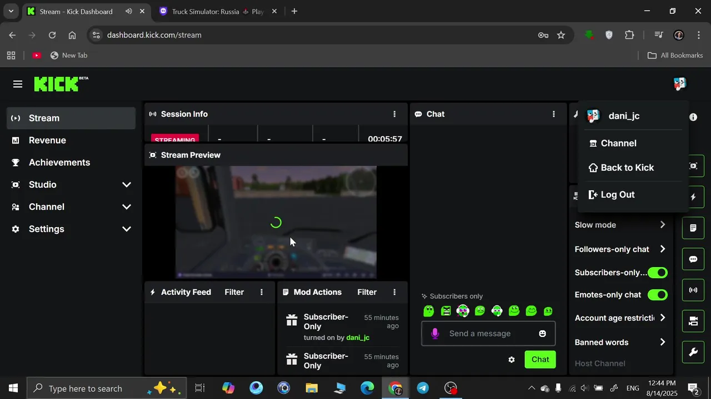Toggle Emotes-only chat switch off
Viewport: 711px width, 399px height.
click(658, 295)
